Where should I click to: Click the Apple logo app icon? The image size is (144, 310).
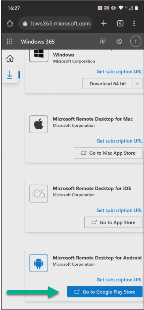pyautogui.click(x=39, y=124)
